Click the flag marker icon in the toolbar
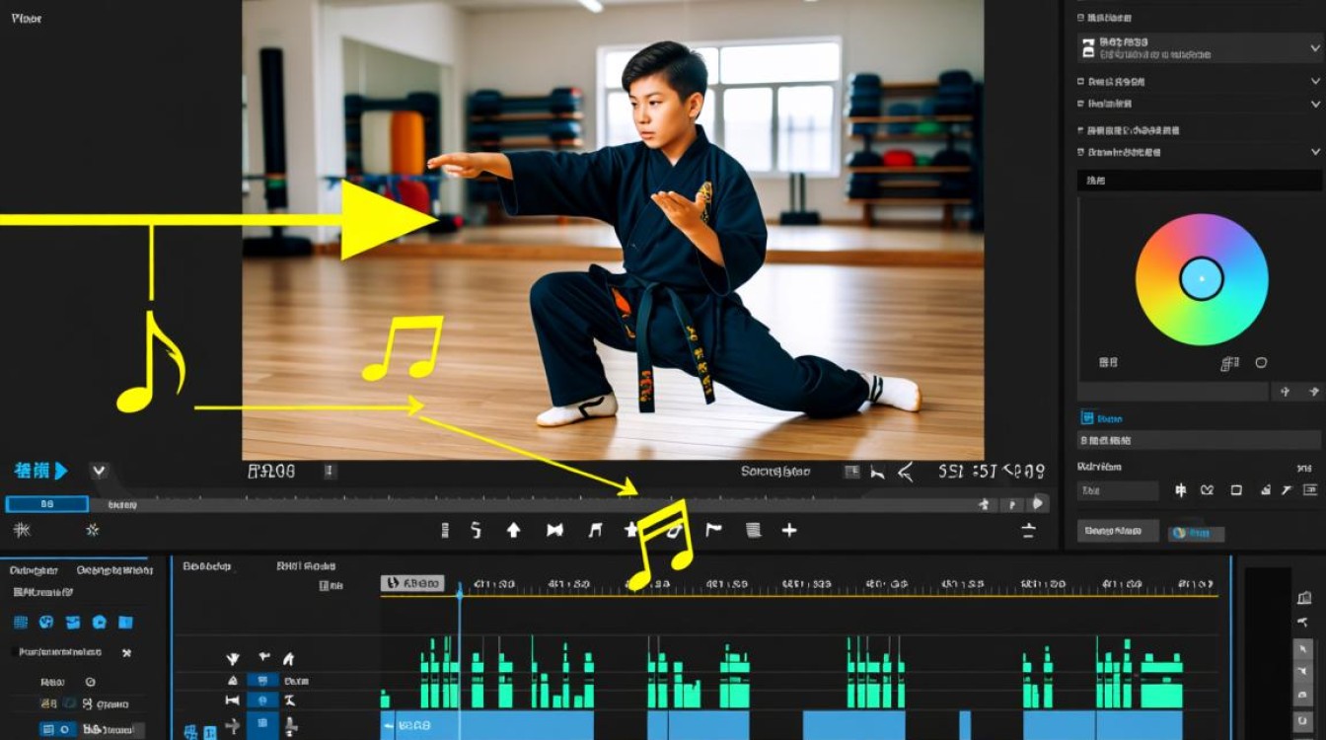 pos(713,530)
